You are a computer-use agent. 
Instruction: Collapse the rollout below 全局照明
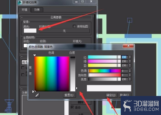22,56
